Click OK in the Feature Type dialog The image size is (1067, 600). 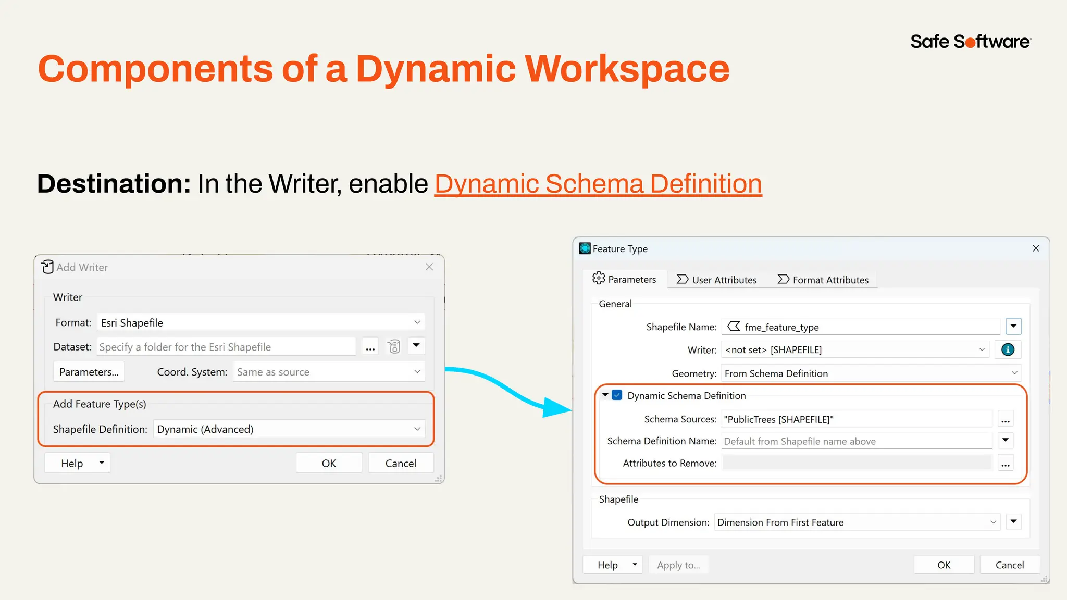tap(944, 565)
